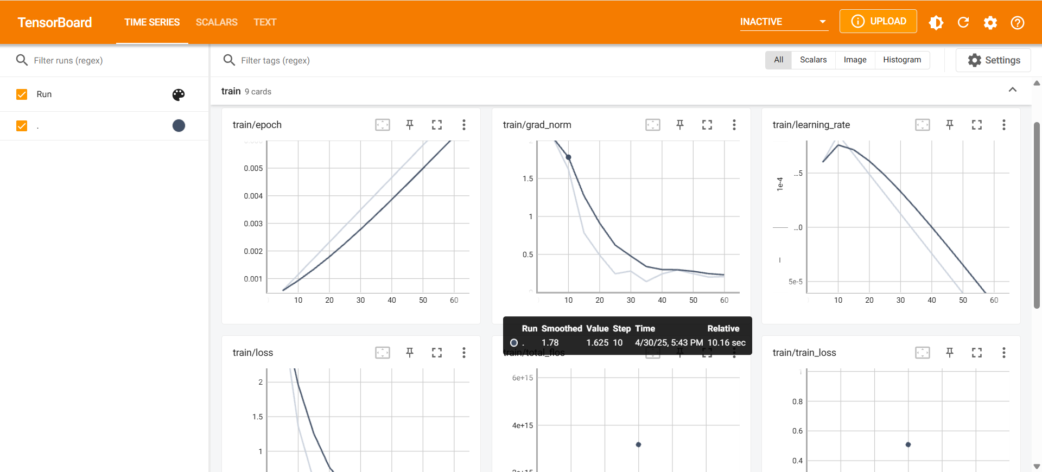
Task: Click the scroll up arrow of the page
Action: point(1037,83)
